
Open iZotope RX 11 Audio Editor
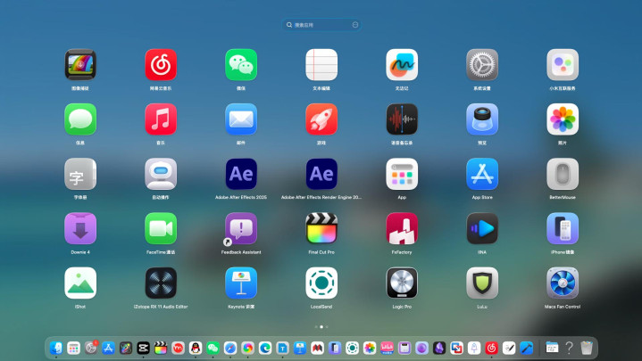tap(161, 283)
